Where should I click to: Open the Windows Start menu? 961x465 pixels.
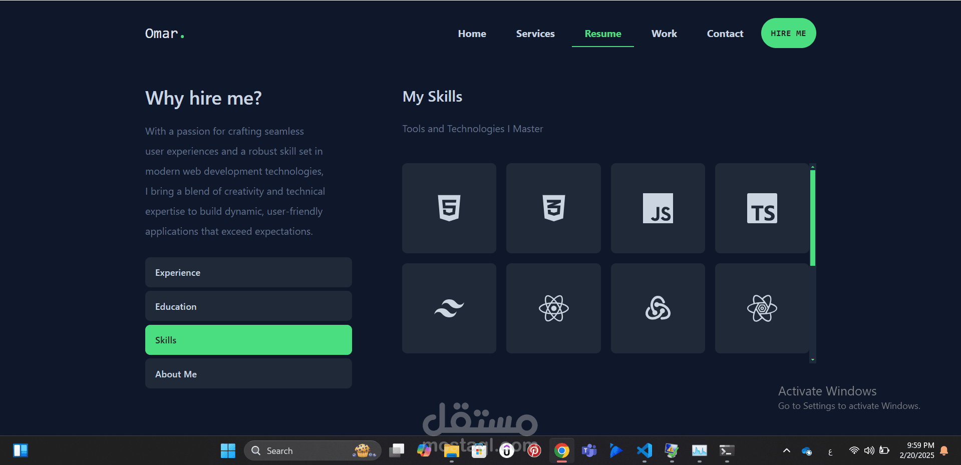(x=228, y=451)
